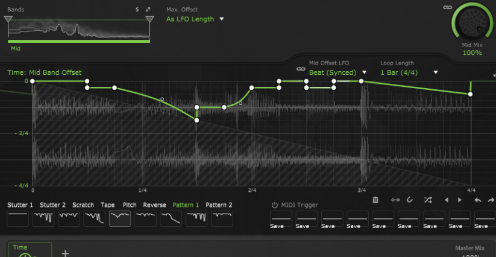The width and height of the screenshot is (496, 257).
Task: Select the Time effect tab
Action: click(30, 249)
